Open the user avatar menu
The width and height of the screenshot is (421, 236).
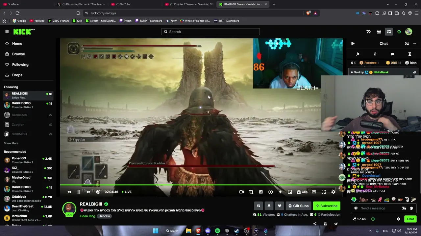click(x=409, y=32)
